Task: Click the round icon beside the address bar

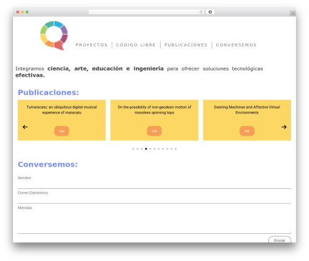Action: click(x=210, y=12)
